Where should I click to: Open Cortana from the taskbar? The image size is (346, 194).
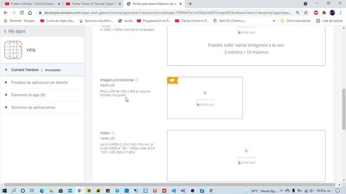(x=23, y=191)
